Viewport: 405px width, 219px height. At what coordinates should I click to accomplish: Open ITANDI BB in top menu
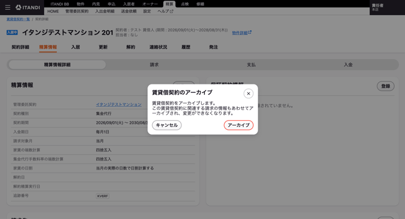point(60,4)
